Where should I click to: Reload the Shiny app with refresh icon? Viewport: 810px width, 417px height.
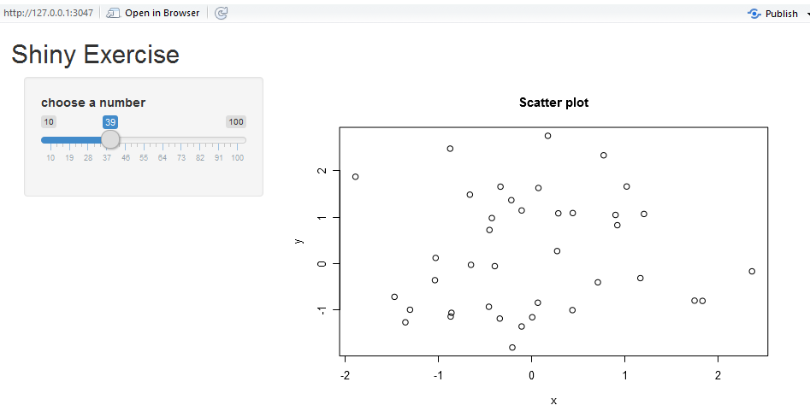tap(221, 13)
